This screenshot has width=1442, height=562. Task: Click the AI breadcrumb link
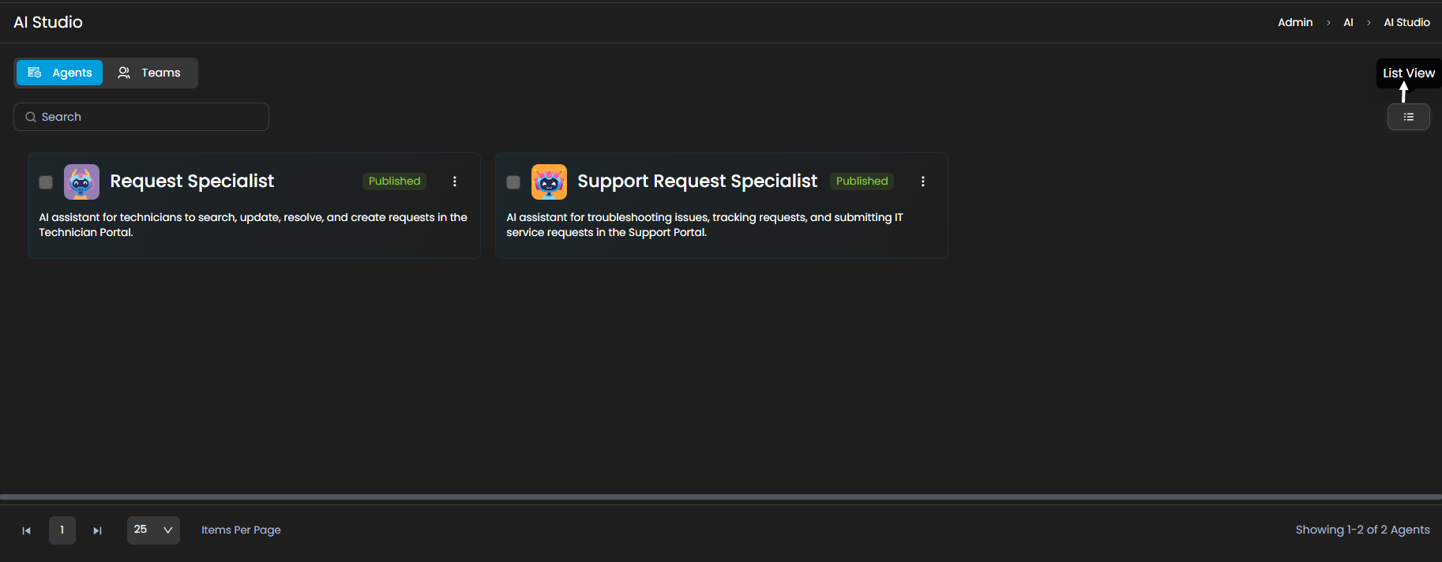[1348, 22]
